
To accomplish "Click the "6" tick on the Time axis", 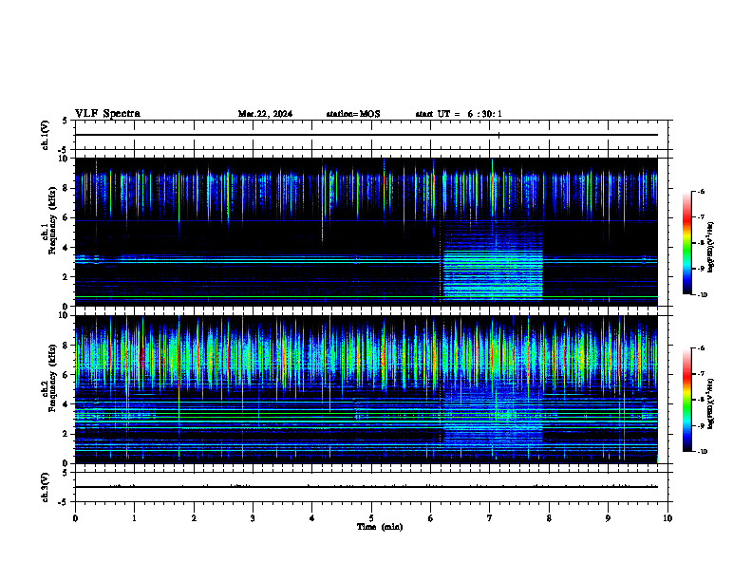I will (430, 518).
